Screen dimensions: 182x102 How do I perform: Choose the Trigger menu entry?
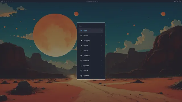[91, 41]
